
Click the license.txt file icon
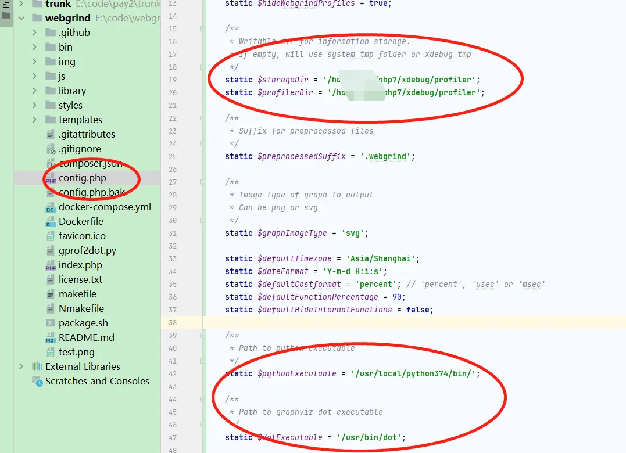pos(51,280)
